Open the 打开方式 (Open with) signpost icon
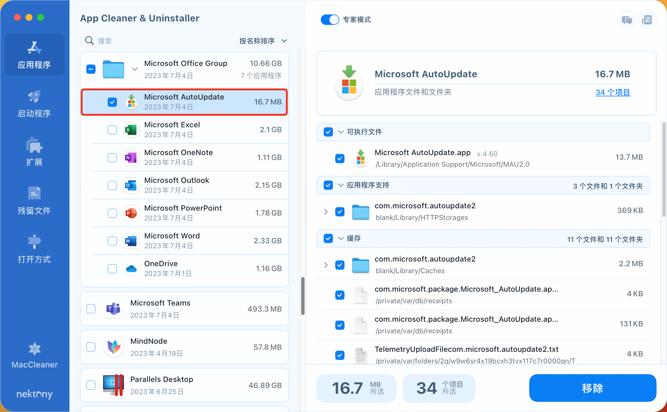This screenshot has width=667, height=412. pyautogui.click(x=34, y=242)
